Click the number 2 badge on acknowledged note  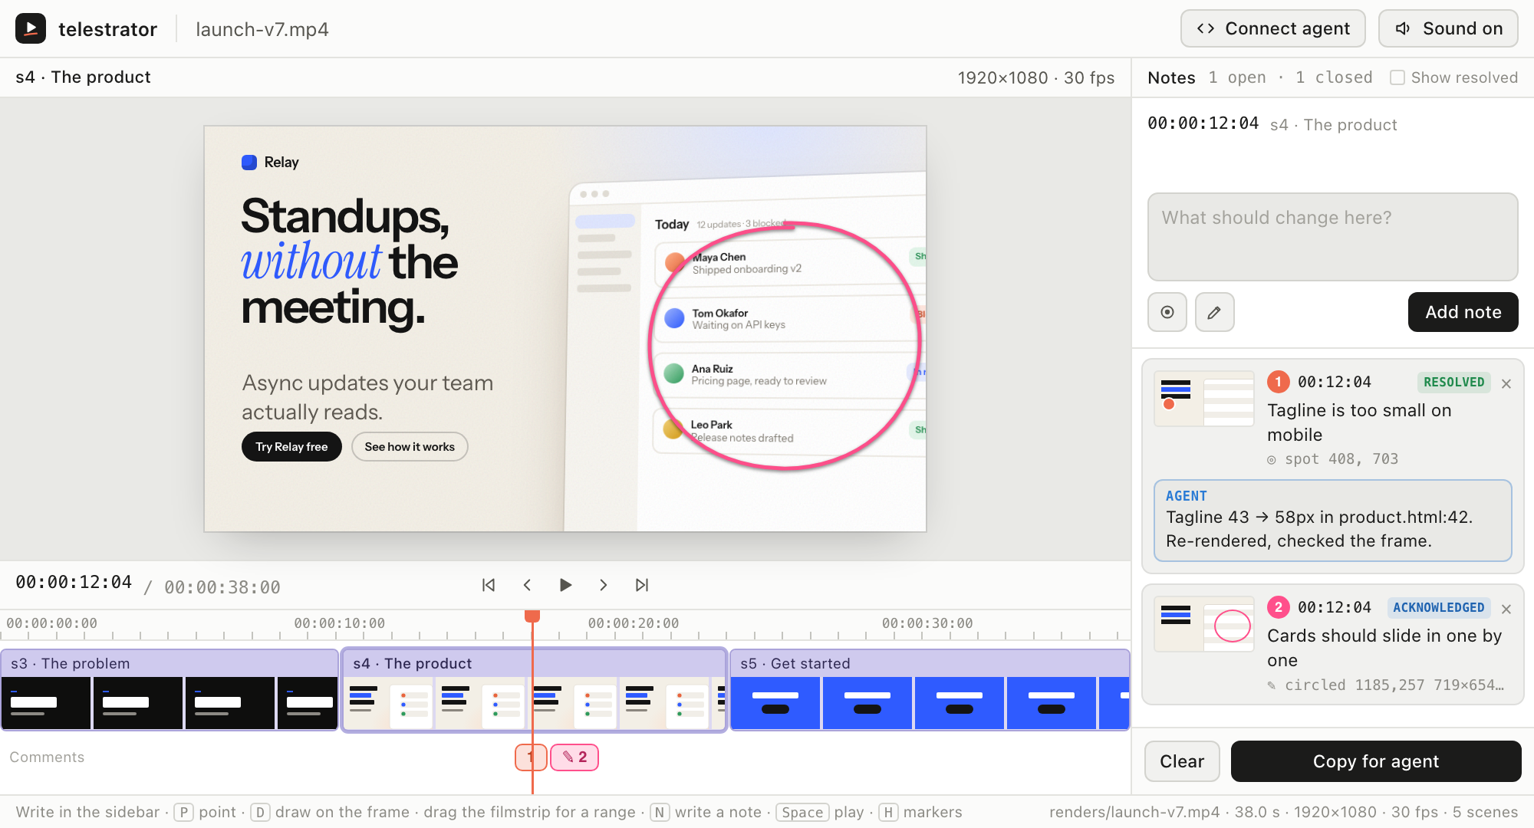coord(1278,607)
